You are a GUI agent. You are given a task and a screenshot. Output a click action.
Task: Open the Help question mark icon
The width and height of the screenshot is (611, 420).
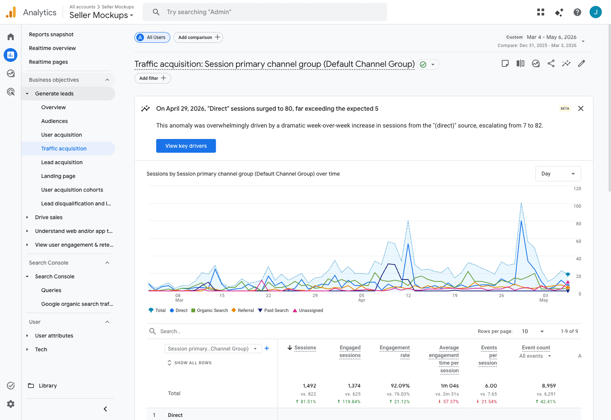[x=577, y=12]
